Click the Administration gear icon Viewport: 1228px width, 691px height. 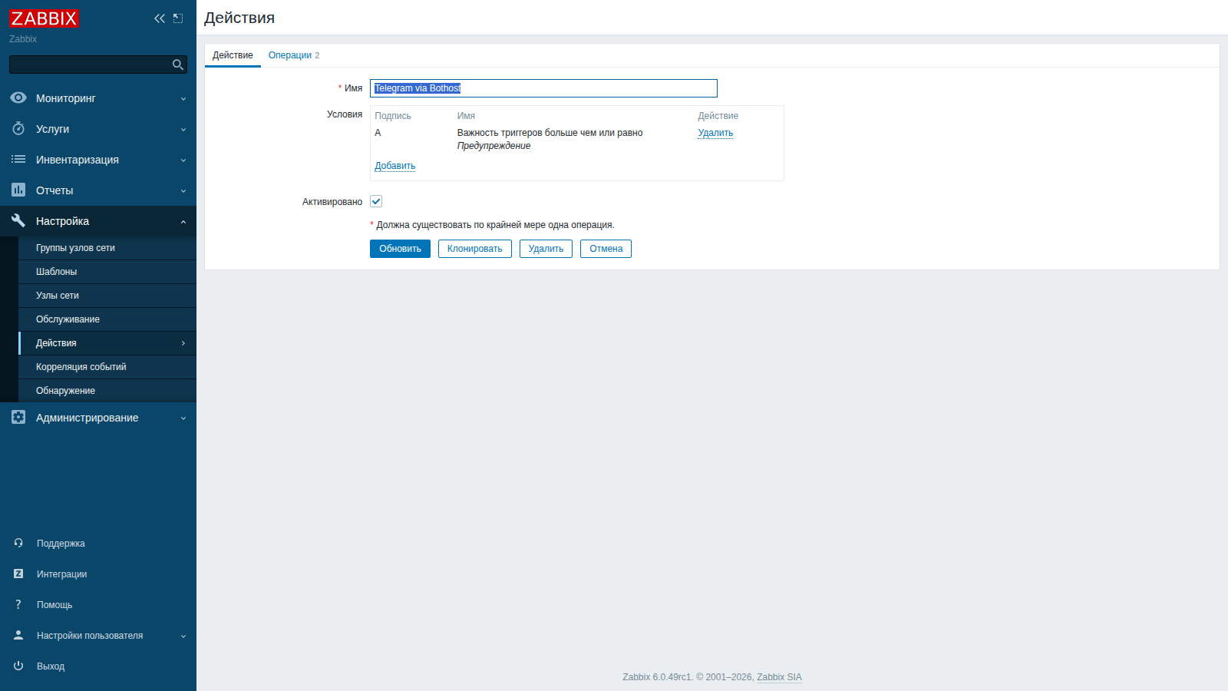click(x=18, y=417)
